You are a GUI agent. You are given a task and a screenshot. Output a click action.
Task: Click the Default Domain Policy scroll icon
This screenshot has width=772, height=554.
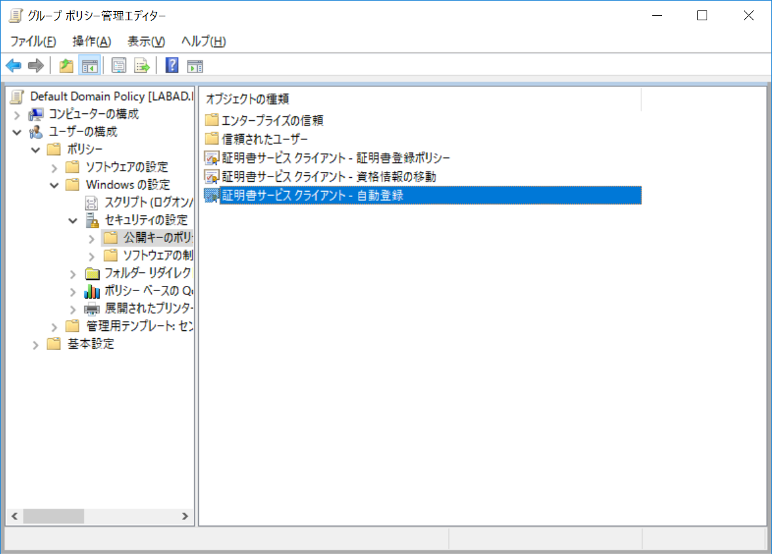click(x=17, y=96)
